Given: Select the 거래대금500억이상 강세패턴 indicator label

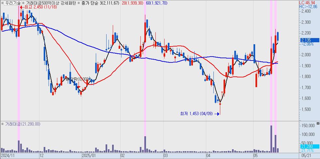Looking at the screenshot, I should [x=51, y=3].
